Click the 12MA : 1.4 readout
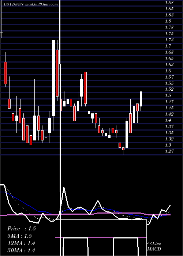The width and height of the screenshot is (183, 256). tap(21, 243)
